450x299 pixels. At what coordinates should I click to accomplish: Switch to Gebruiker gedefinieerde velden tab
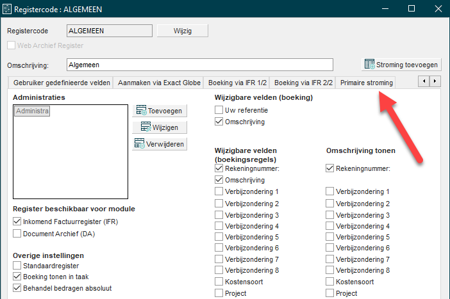[62, 83]
